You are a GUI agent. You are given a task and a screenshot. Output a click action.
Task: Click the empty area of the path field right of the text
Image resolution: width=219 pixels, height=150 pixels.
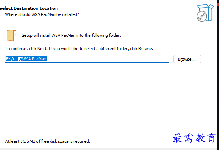pos(108,59)
